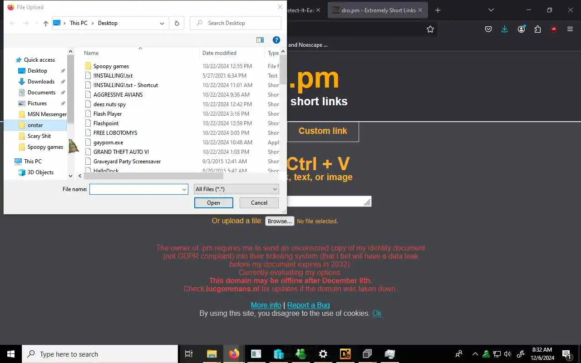Screen dimensions: 581x363
Task: Click the Search Desktop box
Action: 236,23
